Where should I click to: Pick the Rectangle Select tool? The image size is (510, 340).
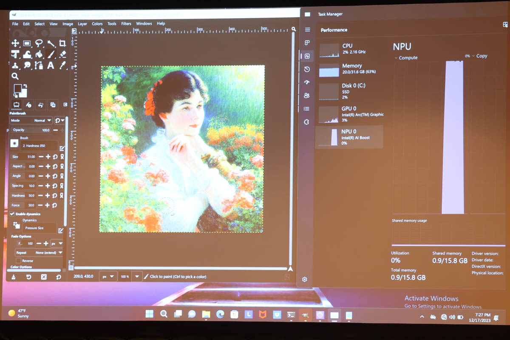coord(26,43)
